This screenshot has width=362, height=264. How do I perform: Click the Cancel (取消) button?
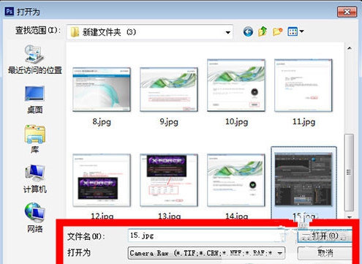coord(325,253)
